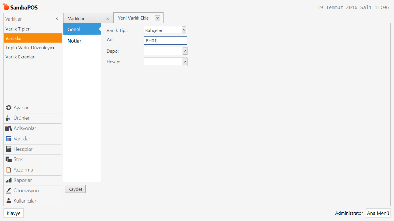The height and width of the screenshot is (221, 394).
Task: Select the highlighted Varlıklar sidebar item
Action: pyautogui.click(x=33, y=38)
